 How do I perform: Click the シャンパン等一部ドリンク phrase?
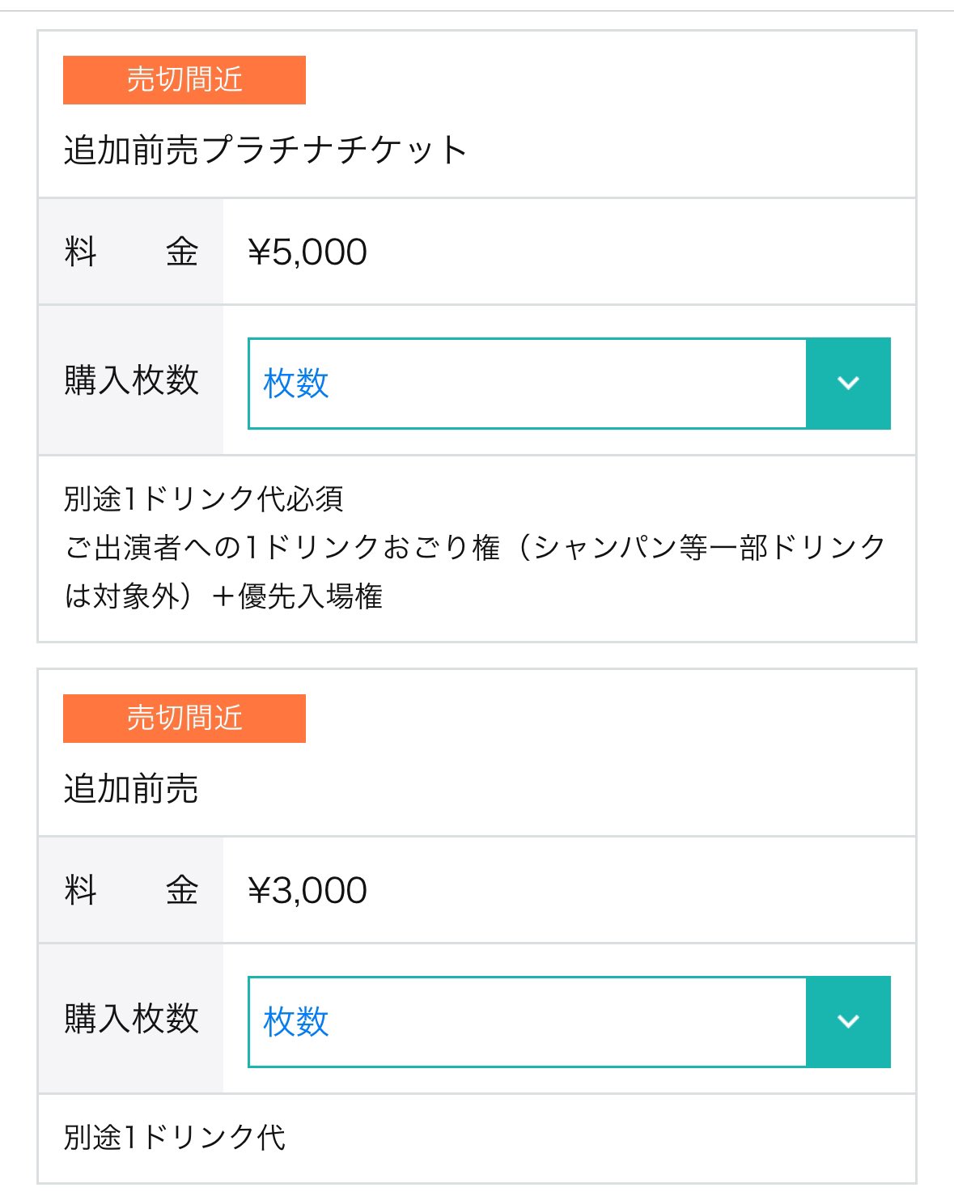710,548
